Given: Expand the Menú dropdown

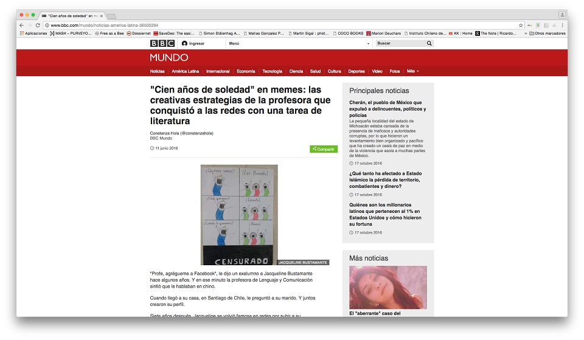Looking at the screenshot, I should pos(299,44).
